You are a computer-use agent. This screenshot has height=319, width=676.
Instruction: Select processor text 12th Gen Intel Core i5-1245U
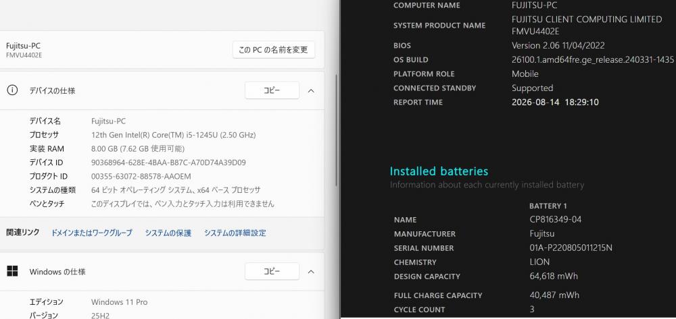[x=174, y=135]
